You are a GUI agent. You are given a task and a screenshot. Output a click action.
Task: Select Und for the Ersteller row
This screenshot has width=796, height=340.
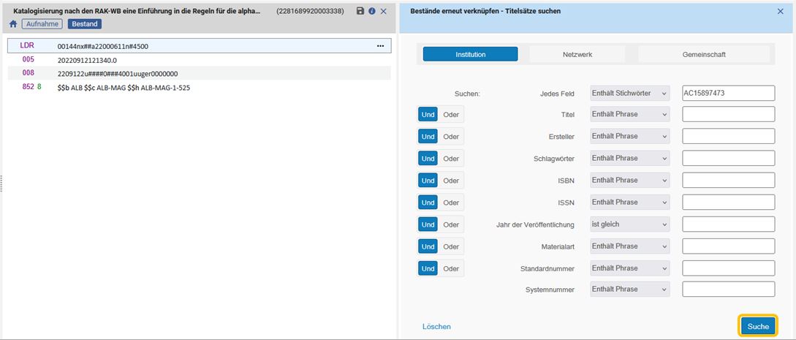pyautogui.click(x=428, y=137)
